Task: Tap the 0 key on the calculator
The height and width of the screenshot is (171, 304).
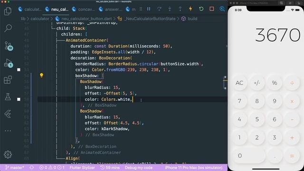Action: click(248, 155)
